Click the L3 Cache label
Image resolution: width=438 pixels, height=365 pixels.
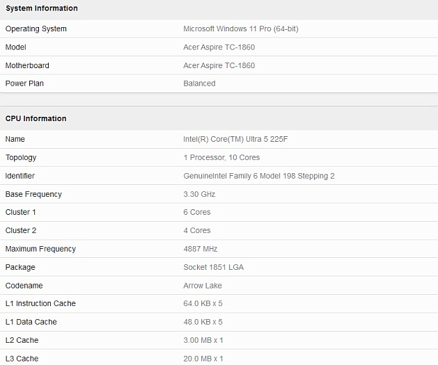tap(22, 359)
